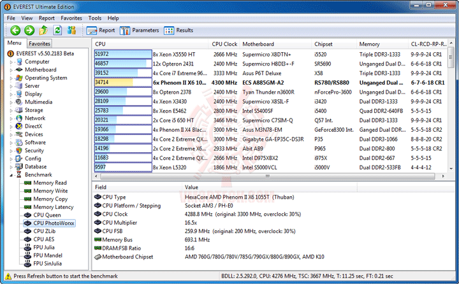Screen dimensions: 459x284
Task: Select the FPU SinJulia benchmark
Action: 48,264
